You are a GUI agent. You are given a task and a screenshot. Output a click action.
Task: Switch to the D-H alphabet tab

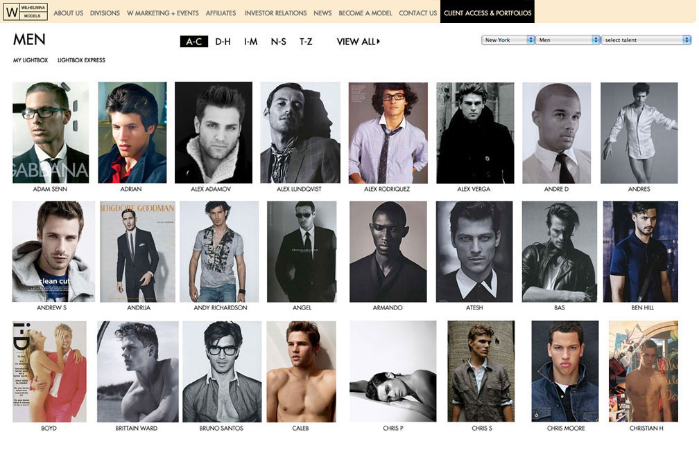223,42
